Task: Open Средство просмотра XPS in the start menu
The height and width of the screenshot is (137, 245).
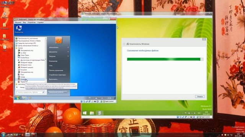Action: tap(26, 43)
